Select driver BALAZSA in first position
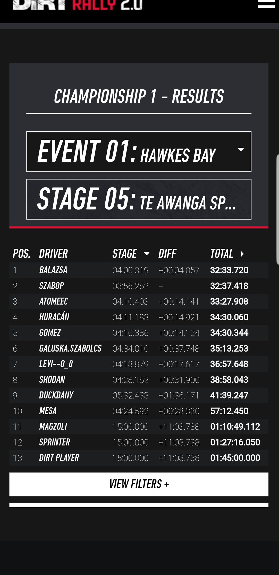279x575 pixels. tap(53, 270)
